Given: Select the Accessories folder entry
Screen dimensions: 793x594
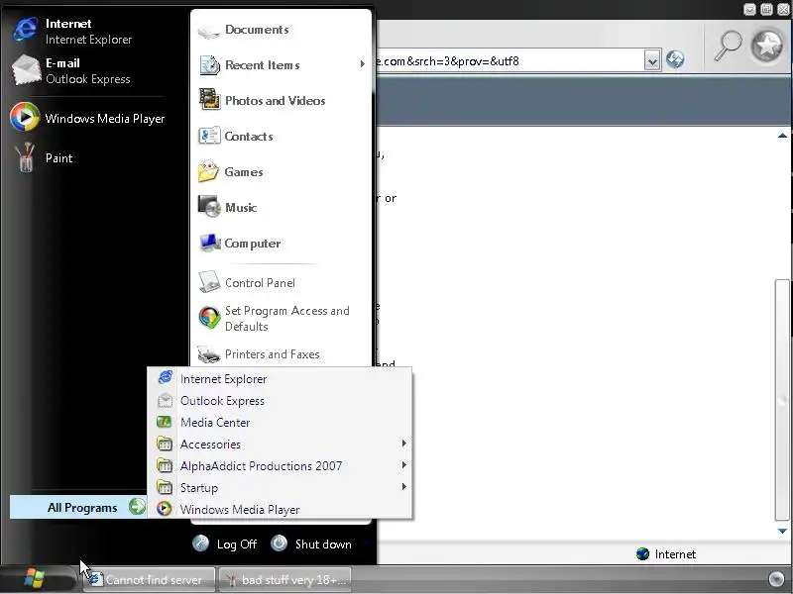Looking at the screenshot, I should click(x=280, y=444).
